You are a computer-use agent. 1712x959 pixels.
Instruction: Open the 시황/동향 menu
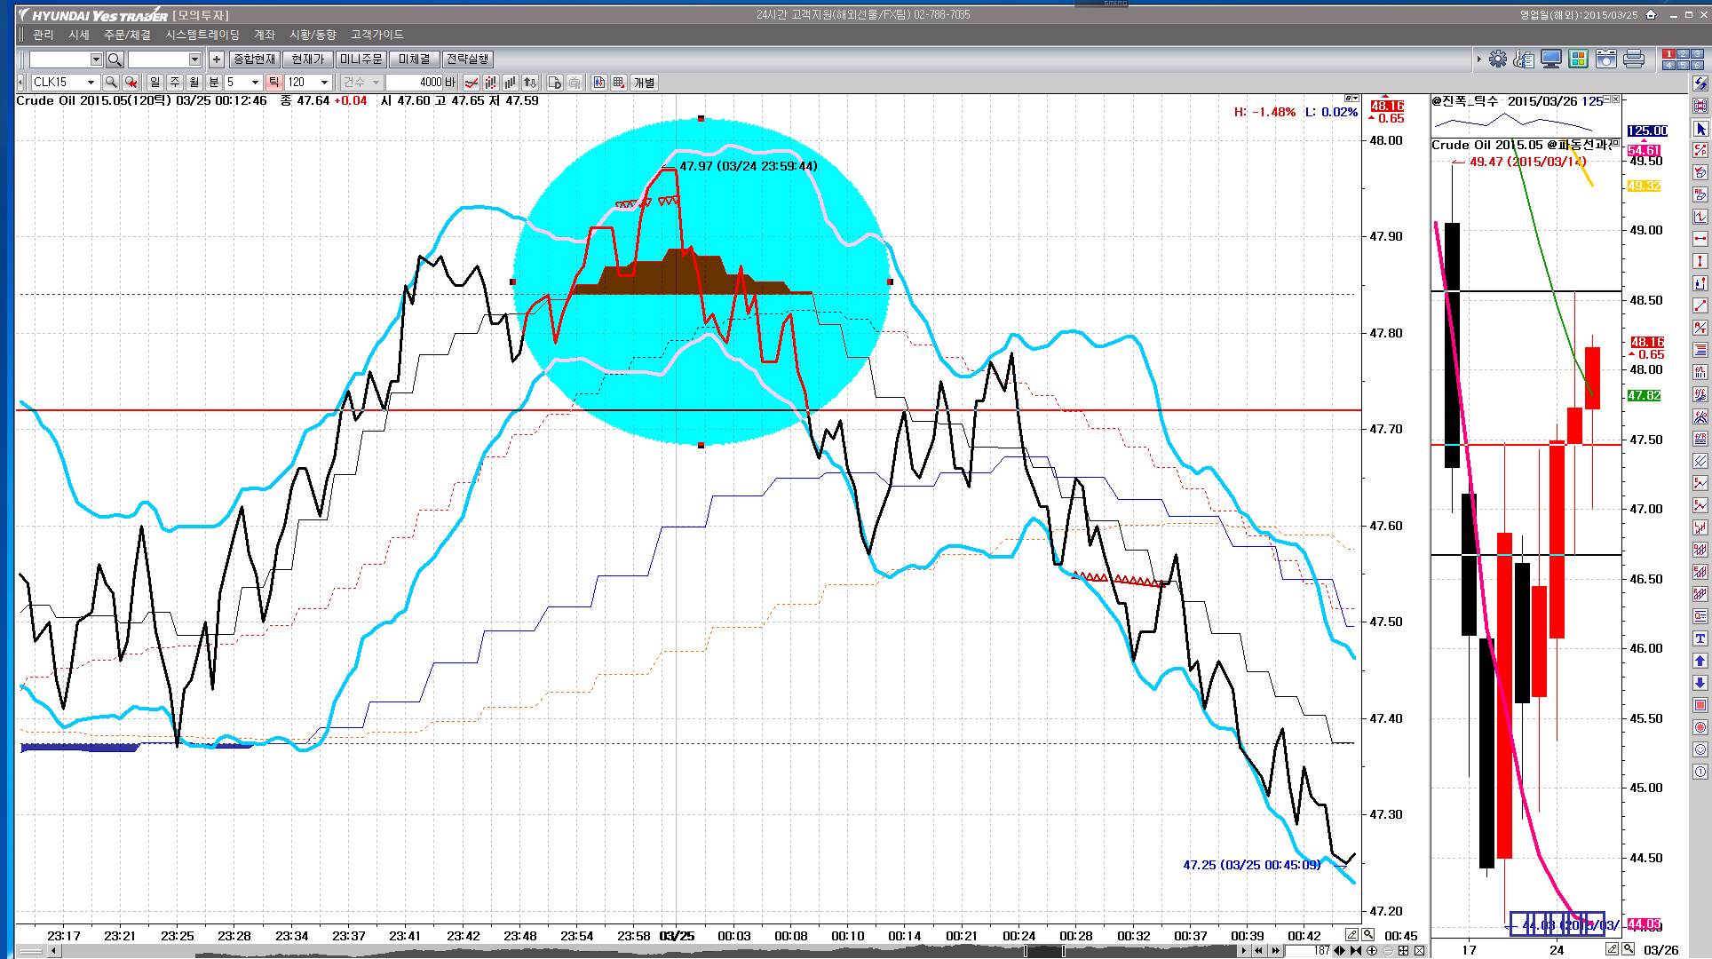(313, 35)
